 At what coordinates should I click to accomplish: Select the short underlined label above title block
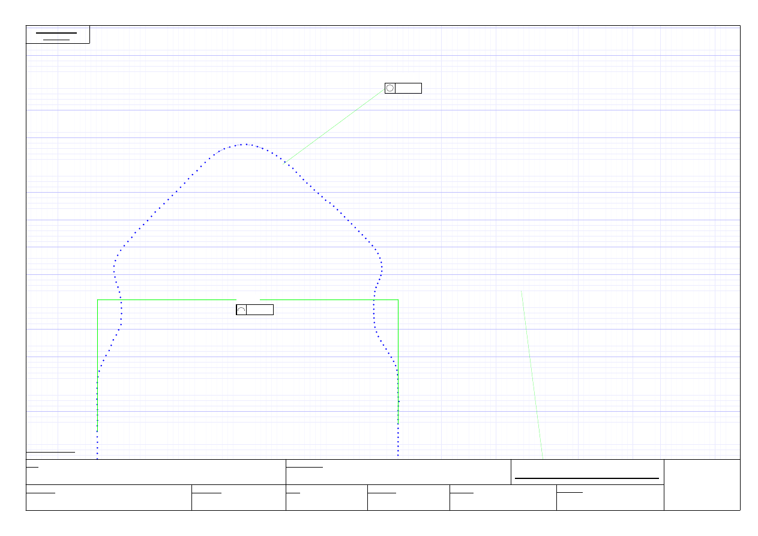pos(50,451)
